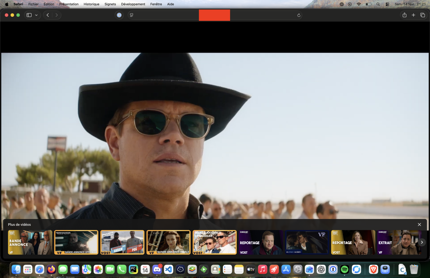This screenshot has width=430, height=278.
Task: Select the X-Men bande-annonce finale video
Action: (x=168, y=242)
